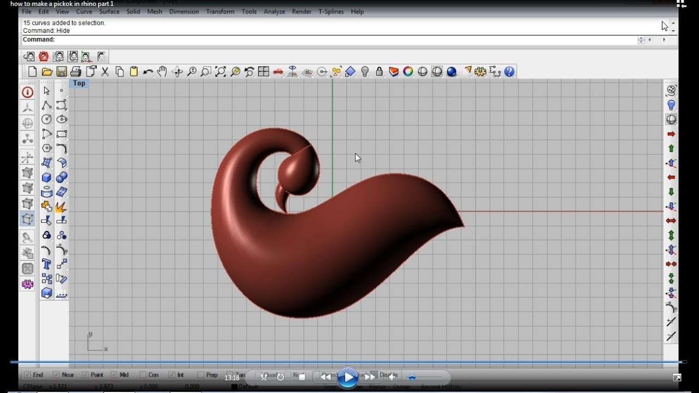Select the blue Box solid tool
699x393 pixels.
(x=46, y=177)
